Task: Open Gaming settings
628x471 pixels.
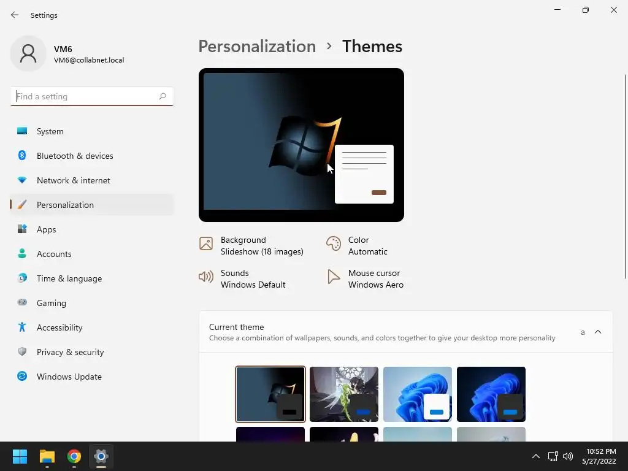Action: (92, 303)
